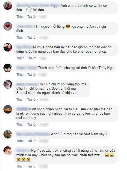Screen dimensions: 127x171
Task: Click Trả lời under 'Hihi người nổi tiếng' comment
Action: 32,38
